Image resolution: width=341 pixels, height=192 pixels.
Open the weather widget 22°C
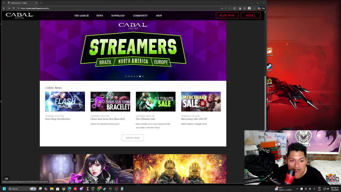pyautogui.click(x=283, y=189)
